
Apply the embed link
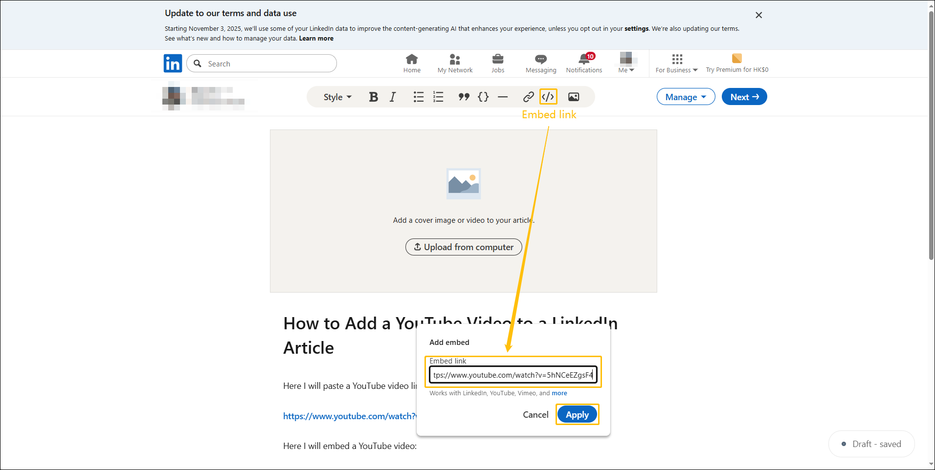coord(577,415)
